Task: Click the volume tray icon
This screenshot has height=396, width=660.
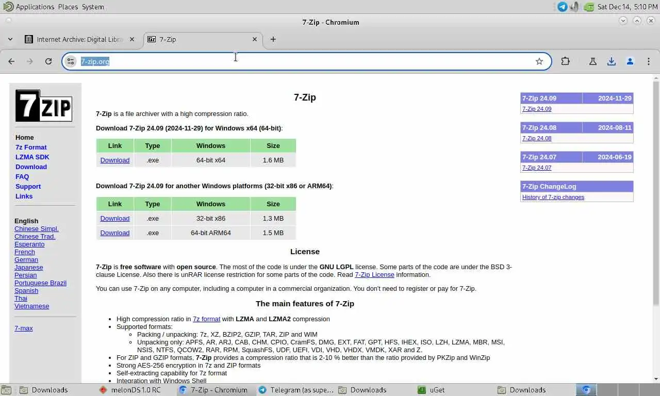Action: [575, 7]
